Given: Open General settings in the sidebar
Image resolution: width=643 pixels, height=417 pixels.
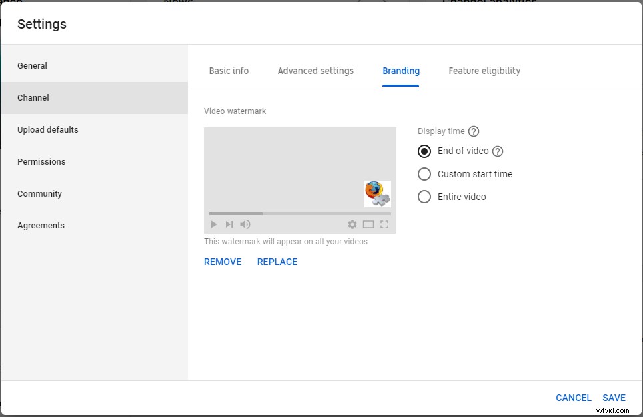Looking at the screenshot, I should 32,66.
